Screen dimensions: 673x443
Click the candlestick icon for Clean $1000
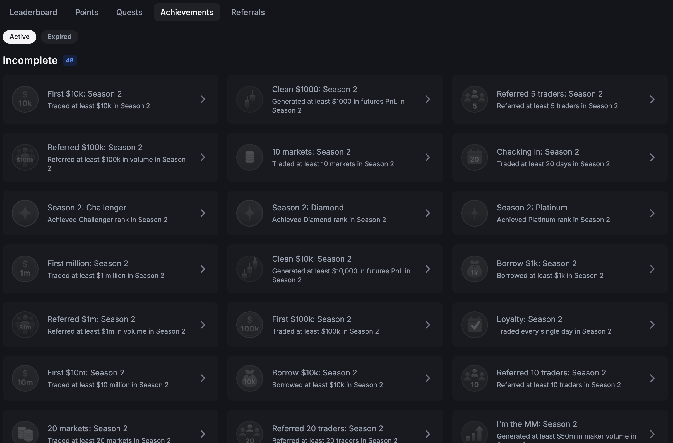click(249, 99)
